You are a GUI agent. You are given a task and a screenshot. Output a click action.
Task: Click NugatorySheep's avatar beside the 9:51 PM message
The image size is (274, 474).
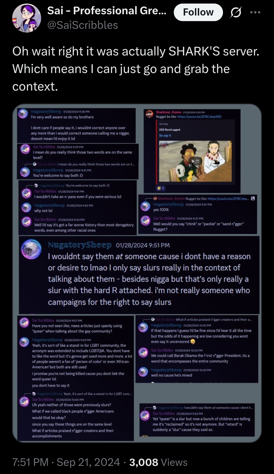(x=31, y=249)
